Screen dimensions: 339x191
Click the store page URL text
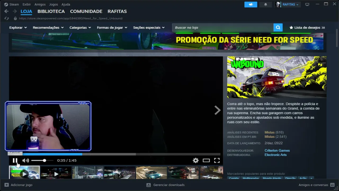[71, 18]
